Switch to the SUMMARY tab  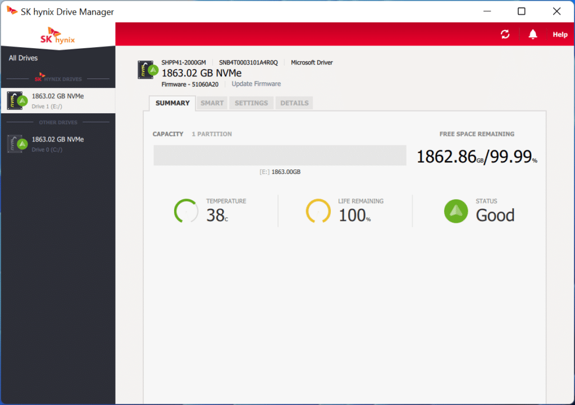tap(172, 103)
